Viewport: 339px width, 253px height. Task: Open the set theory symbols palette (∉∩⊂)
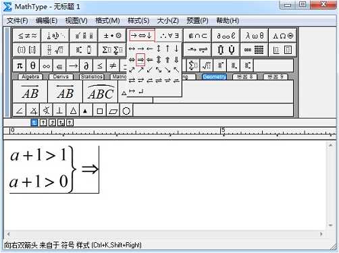pyautogui.click(x=197, y=36)
